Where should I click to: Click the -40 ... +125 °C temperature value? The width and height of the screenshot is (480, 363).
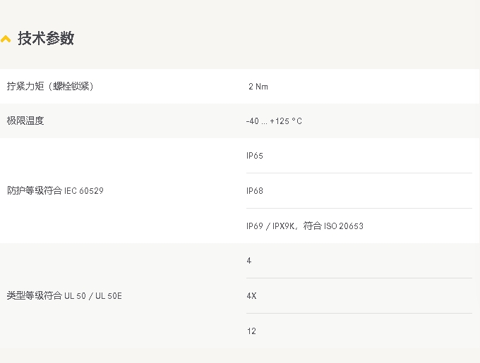coord(274,121)
